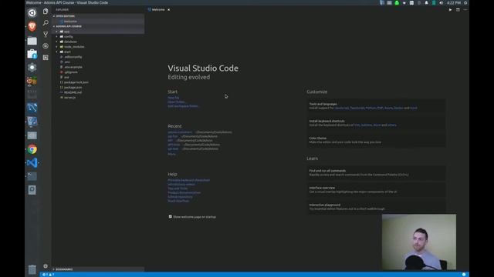Viewport: 494px width, 277px height.
Task: Open the Debug view in activity bar
Action: pyautogui.click(x=46, y=46)
